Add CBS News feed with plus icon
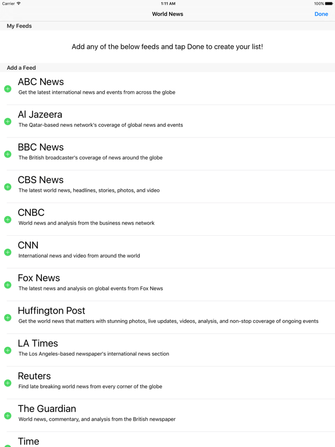This screenshot has width=335, height=447. pyautogui.click(x=8, y=187)
